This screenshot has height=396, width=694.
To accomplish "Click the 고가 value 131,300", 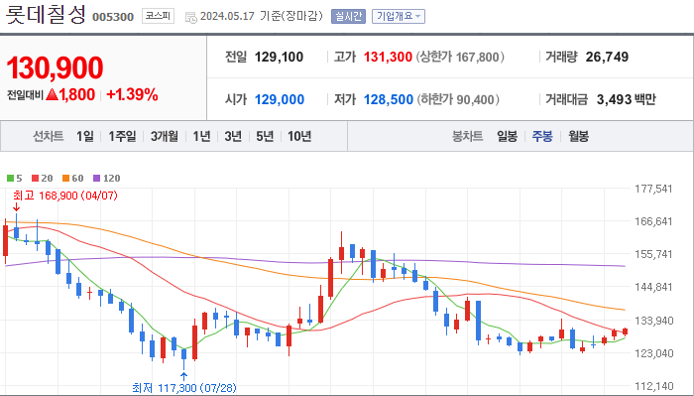I will (388, 57).
